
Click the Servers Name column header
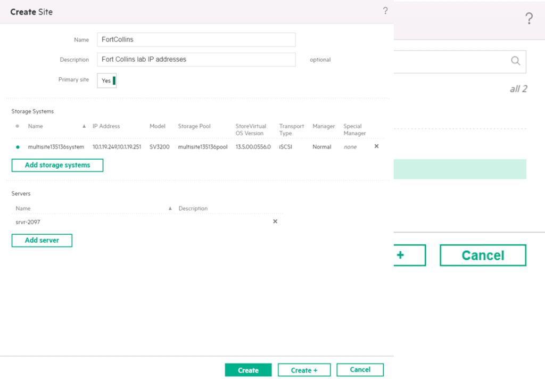coord(23,208)
